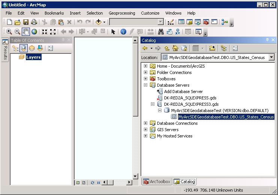Open the Editor Toolbar icon
278x195 pixels.
[171, 22]
